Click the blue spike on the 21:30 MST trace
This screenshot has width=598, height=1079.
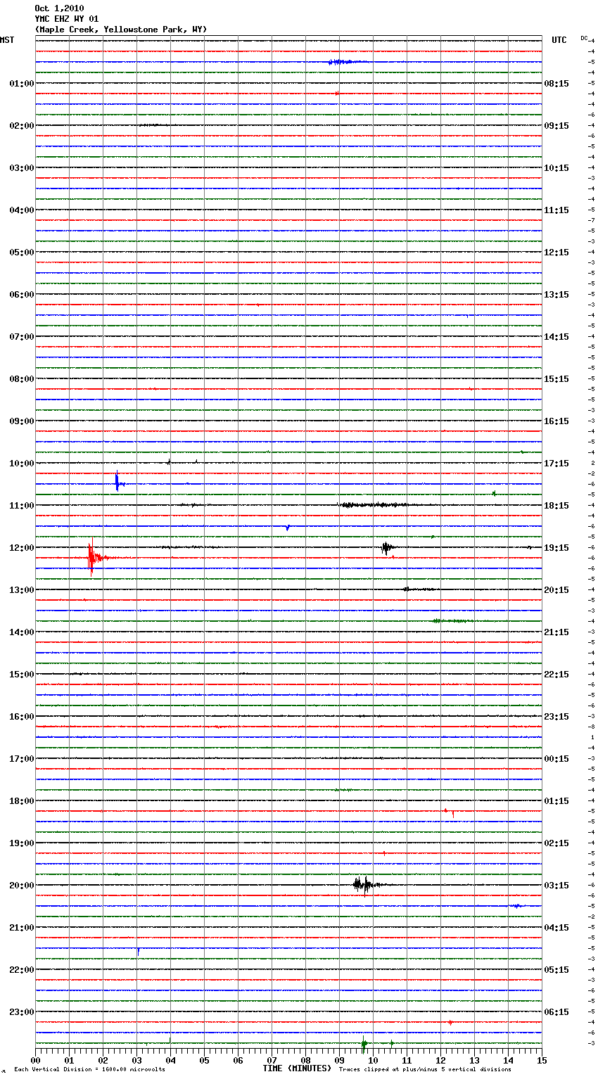[x=139, y=951]
